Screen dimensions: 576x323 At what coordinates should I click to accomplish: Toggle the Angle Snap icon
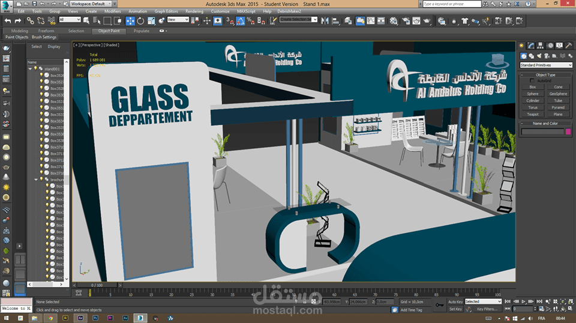point(240,21)
